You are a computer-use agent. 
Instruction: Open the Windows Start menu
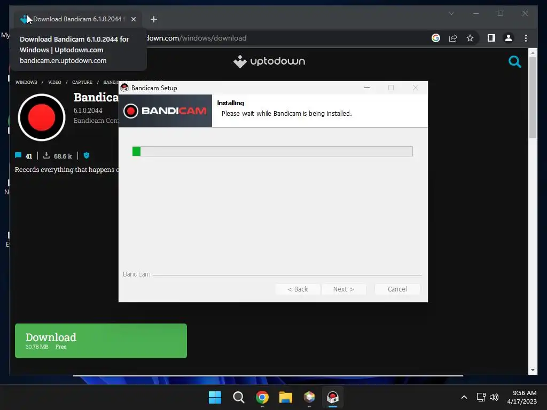215,397
